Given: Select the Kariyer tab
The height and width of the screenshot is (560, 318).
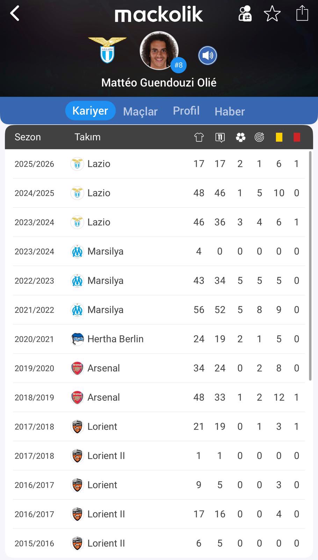Looking at the screenshot, I should (x=90, y=111).
